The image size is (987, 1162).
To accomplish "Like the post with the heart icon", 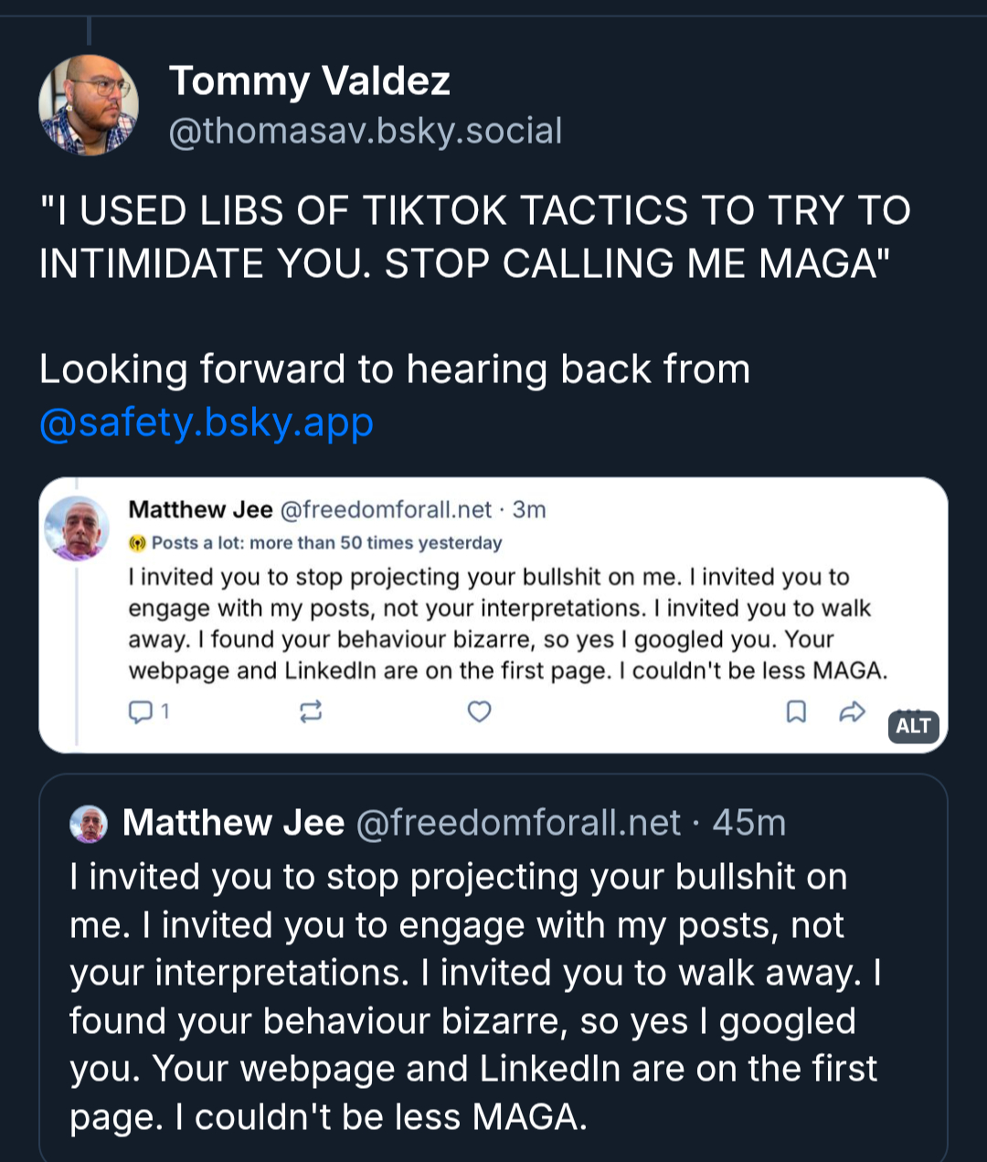I will [480, 711].
